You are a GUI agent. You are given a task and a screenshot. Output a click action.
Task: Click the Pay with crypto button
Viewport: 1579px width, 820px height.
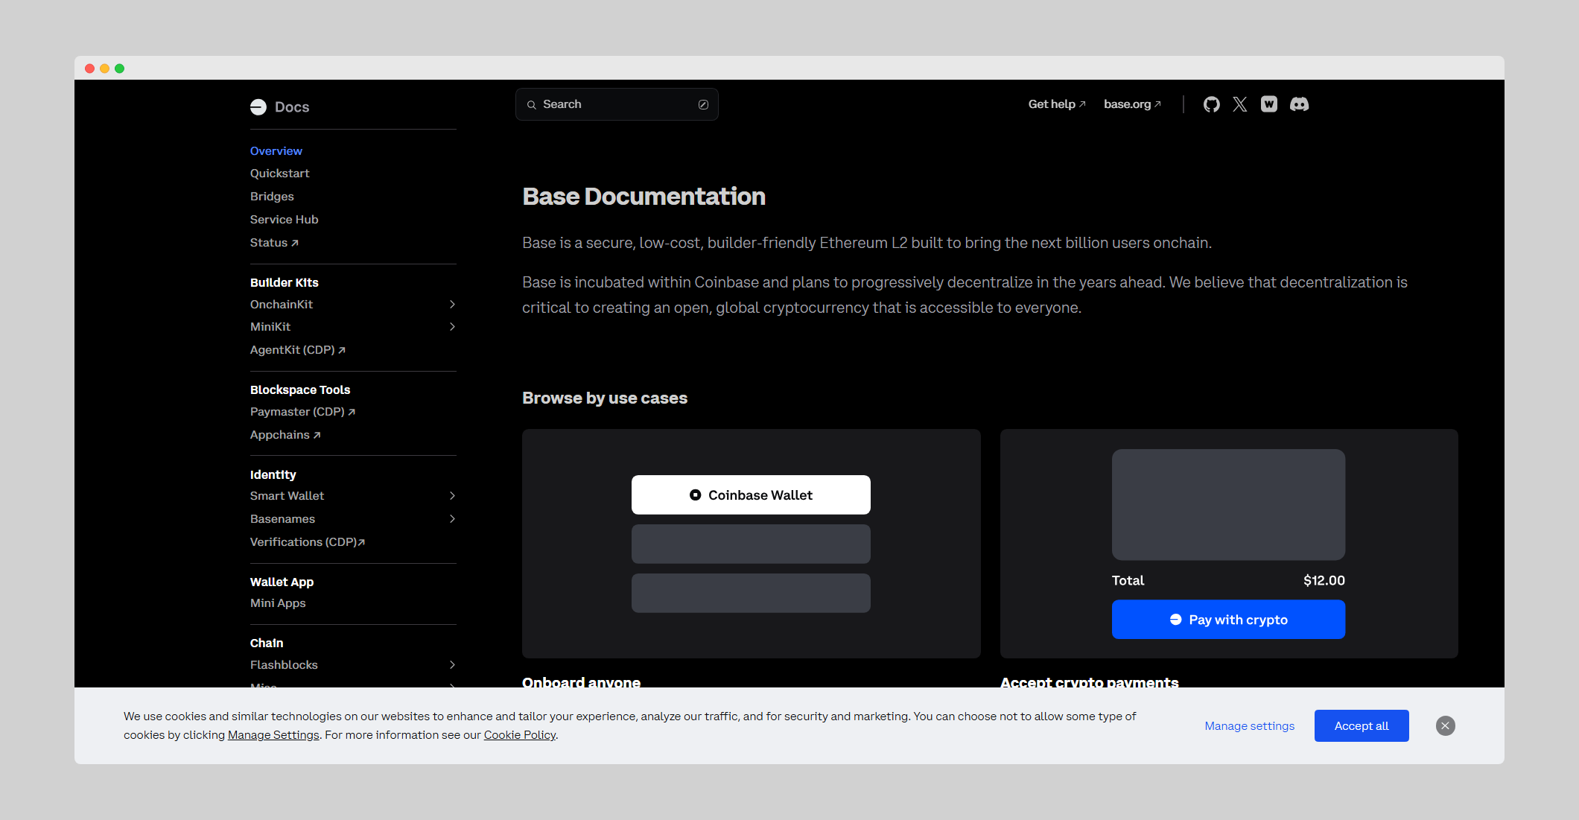point(1228,620)
